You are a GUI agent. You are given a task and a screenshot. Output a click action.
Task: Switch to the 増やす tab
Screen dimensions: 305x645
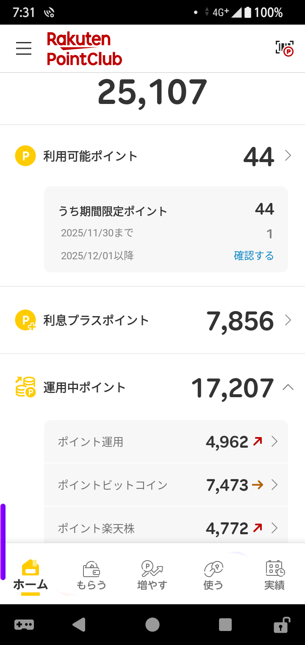(152, 575)
